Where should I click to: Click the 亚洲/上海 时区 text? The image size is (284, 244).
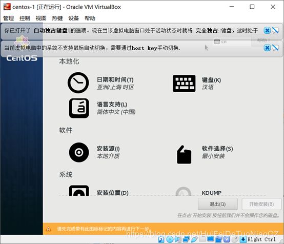click(x=115, y=87)
